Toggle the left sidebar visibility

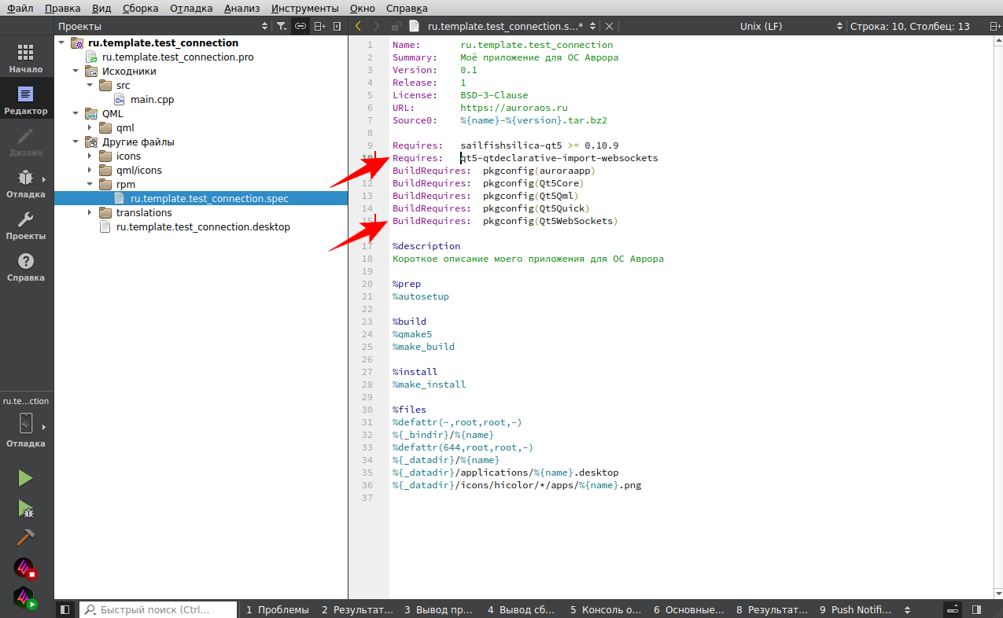coord(65,609)
